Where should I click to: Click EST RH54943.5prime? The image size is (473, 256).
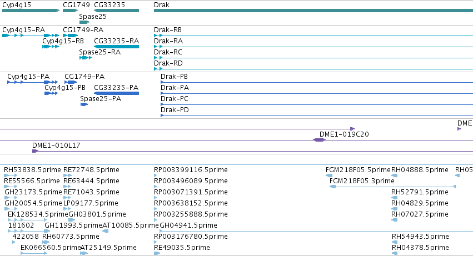point(420,237)
